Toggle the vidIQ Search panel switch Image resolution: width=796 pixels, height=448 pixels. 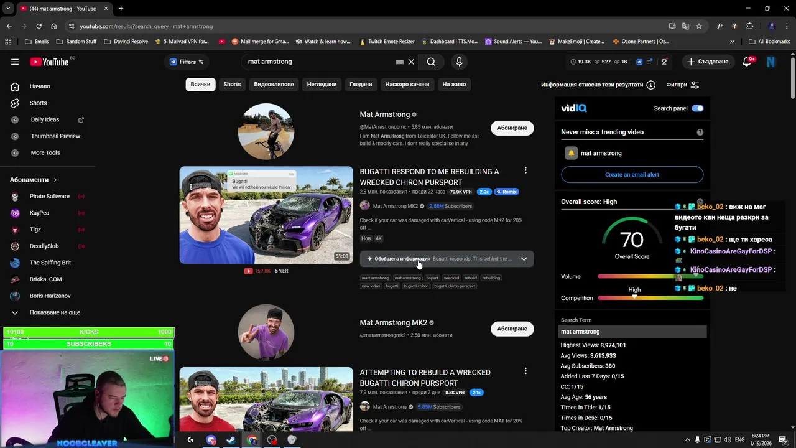coord(698,108)
